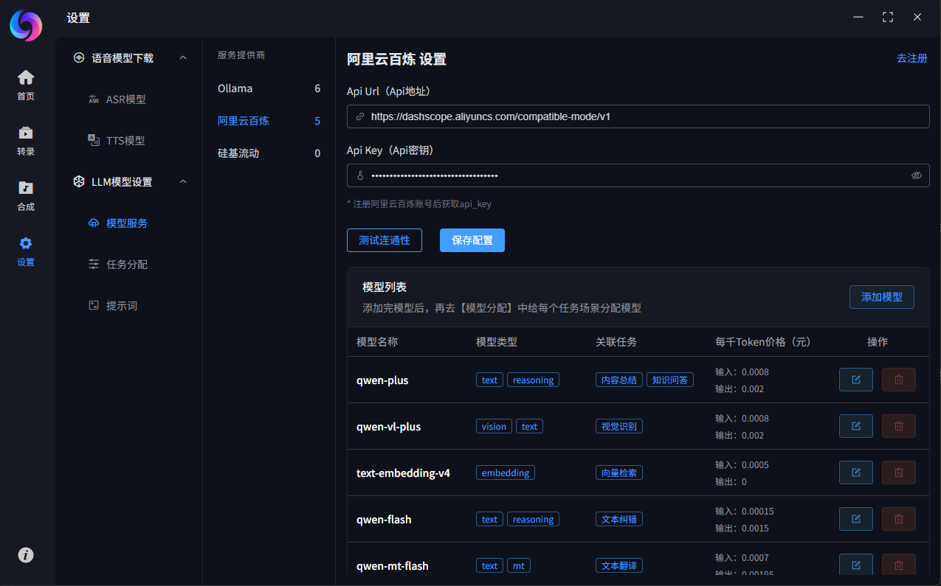Click the mt tag of qwen-mt-flash
Image resolution: width=941 pixels, height=586 pixels.
(x=519, y=565)
